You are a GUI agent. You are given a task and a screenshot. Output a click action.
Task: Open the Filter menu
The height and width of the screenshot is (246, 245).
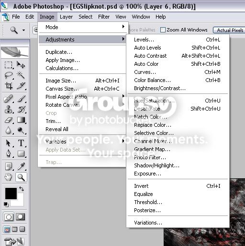click(104, 17)
